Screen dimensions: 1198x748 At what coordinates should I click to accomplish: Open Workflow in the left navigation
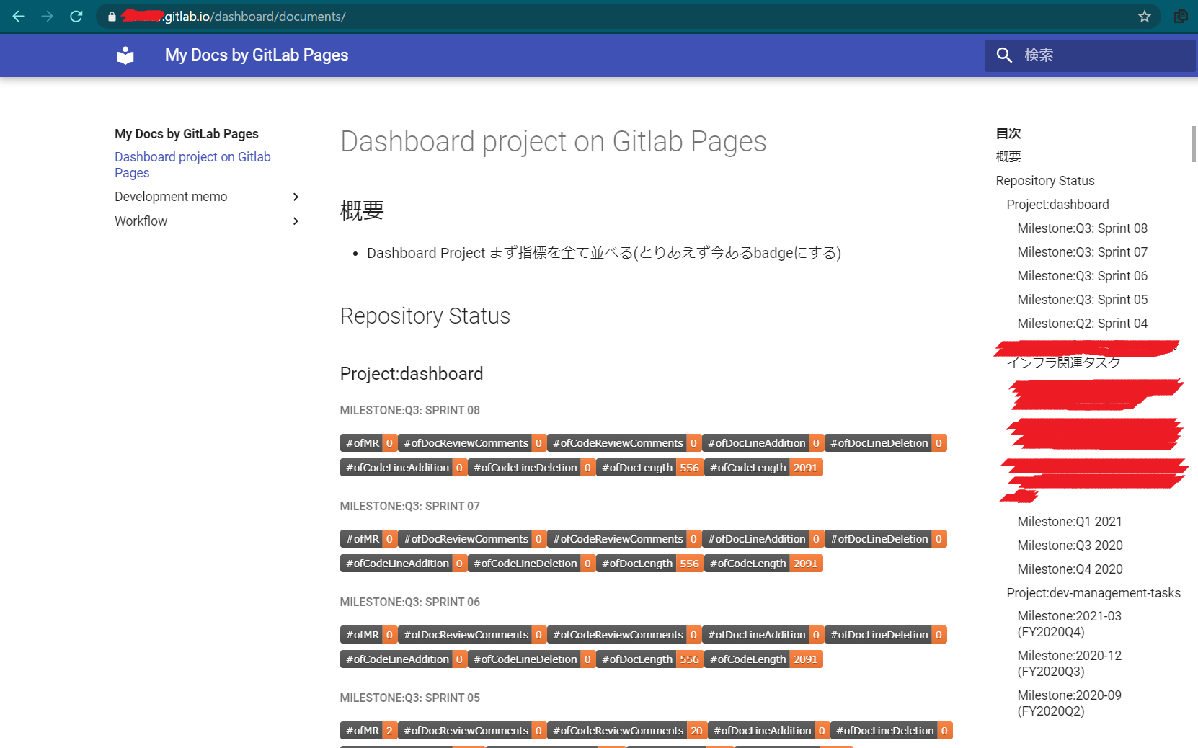click(x=141, y=221)
